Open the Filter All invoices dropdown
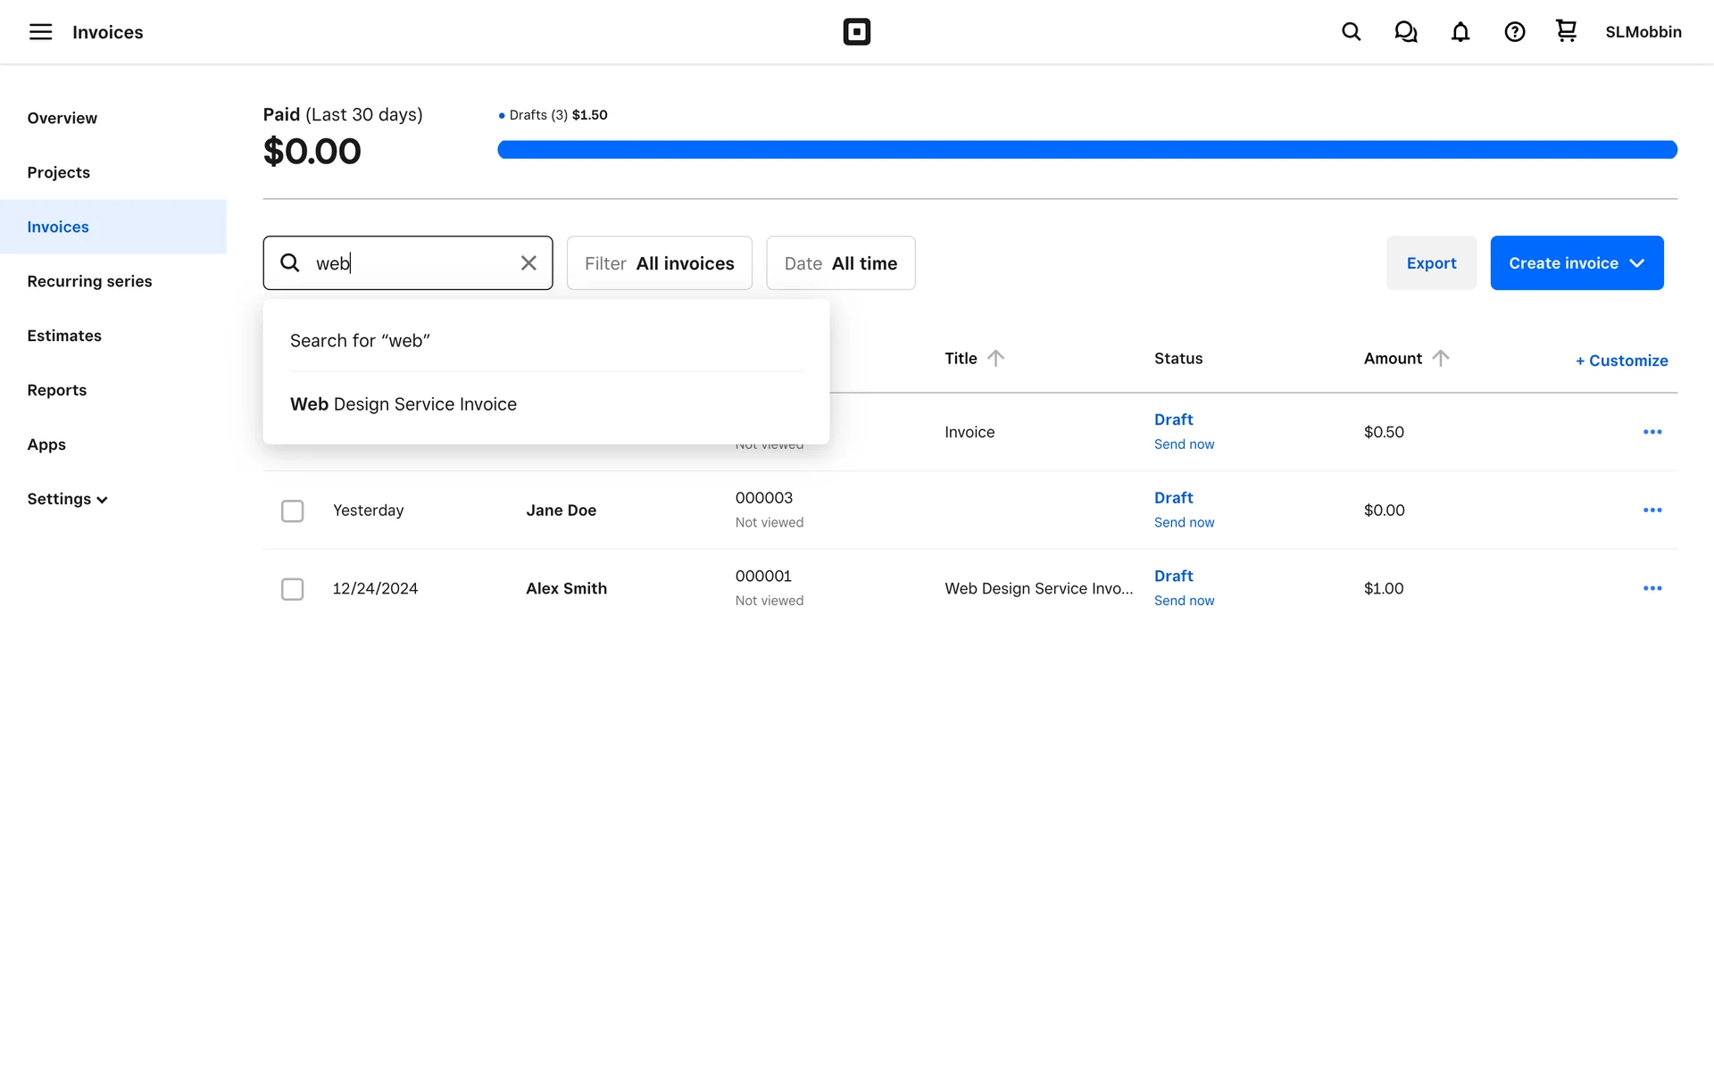 659,262
